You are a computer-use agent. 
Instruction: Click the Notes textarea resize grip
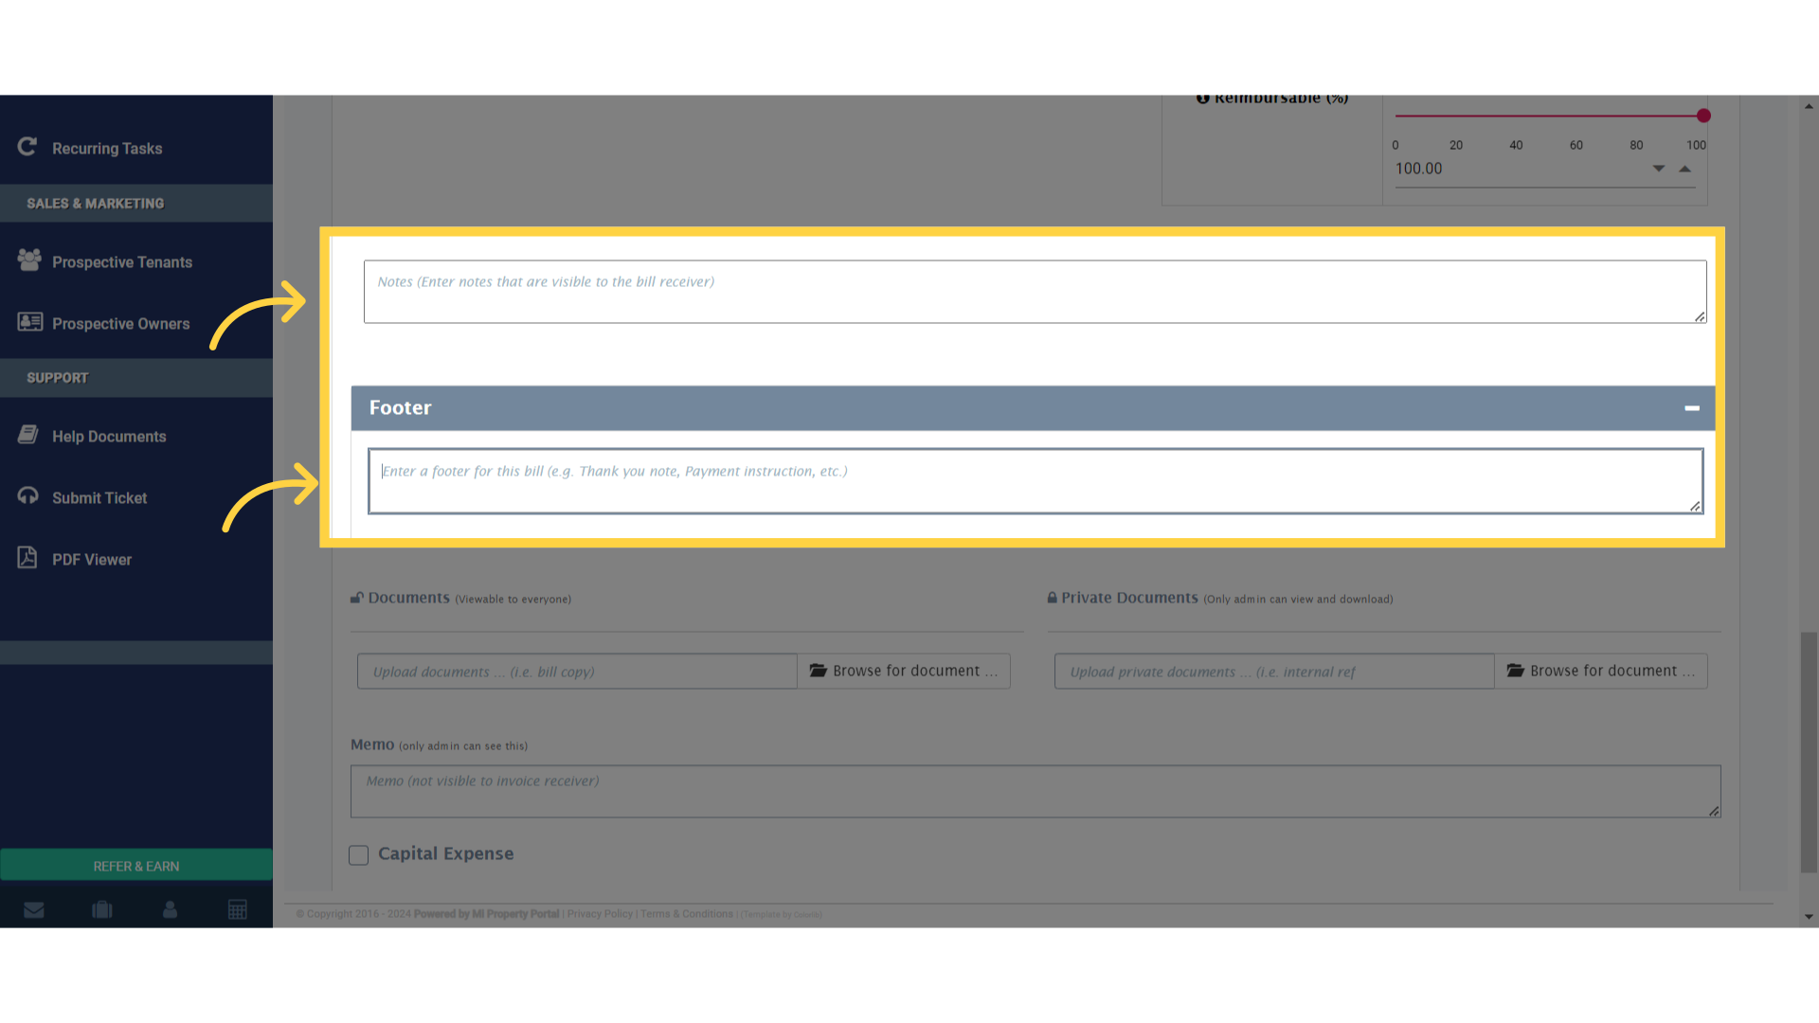point(1700,316)
